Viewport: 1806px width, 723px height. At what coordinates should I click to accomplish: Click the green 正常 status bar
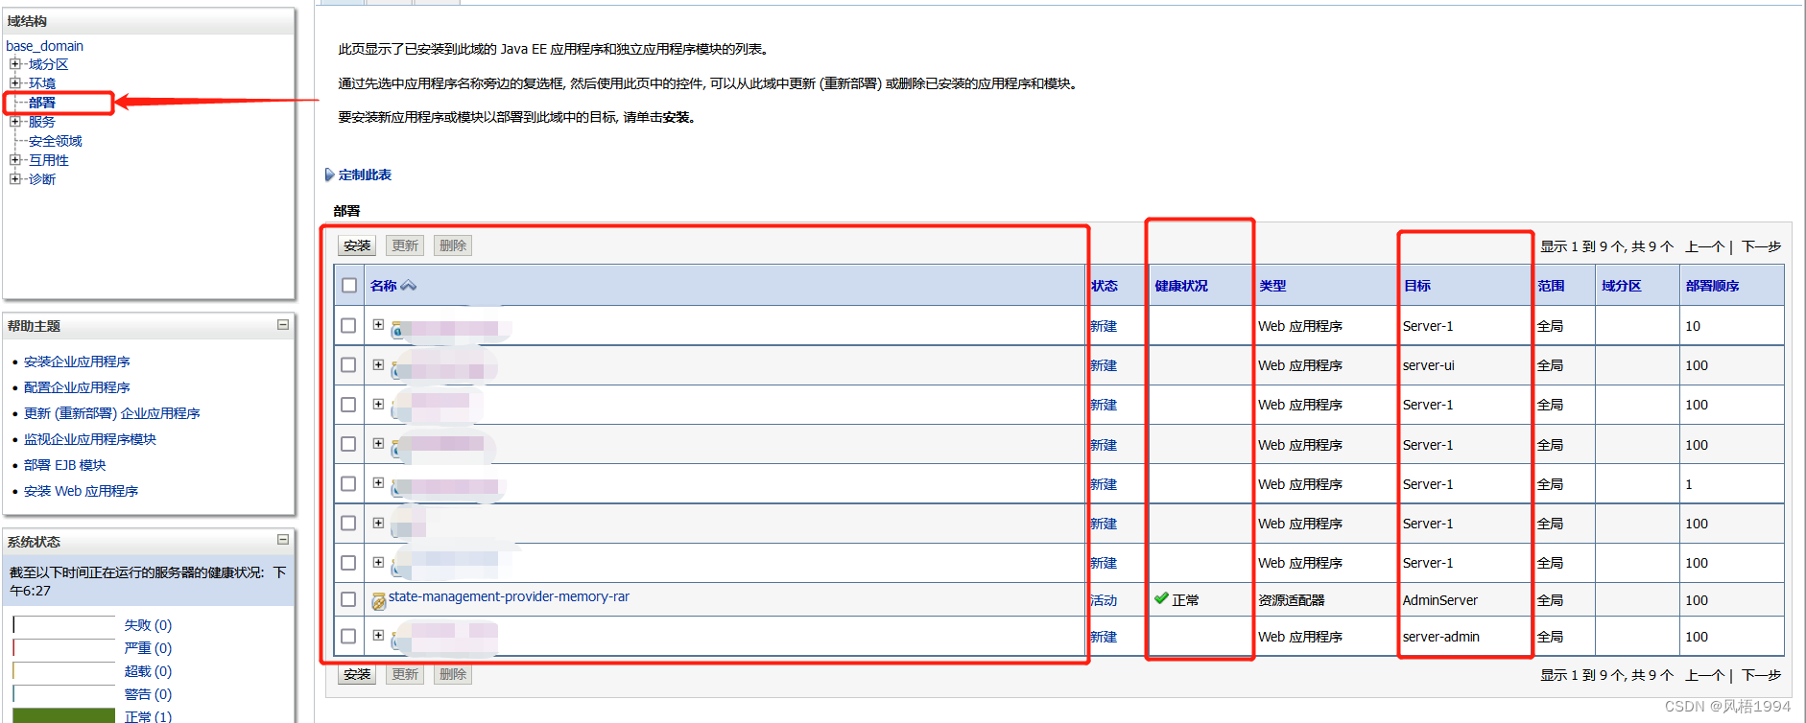[x=63, y=715]
